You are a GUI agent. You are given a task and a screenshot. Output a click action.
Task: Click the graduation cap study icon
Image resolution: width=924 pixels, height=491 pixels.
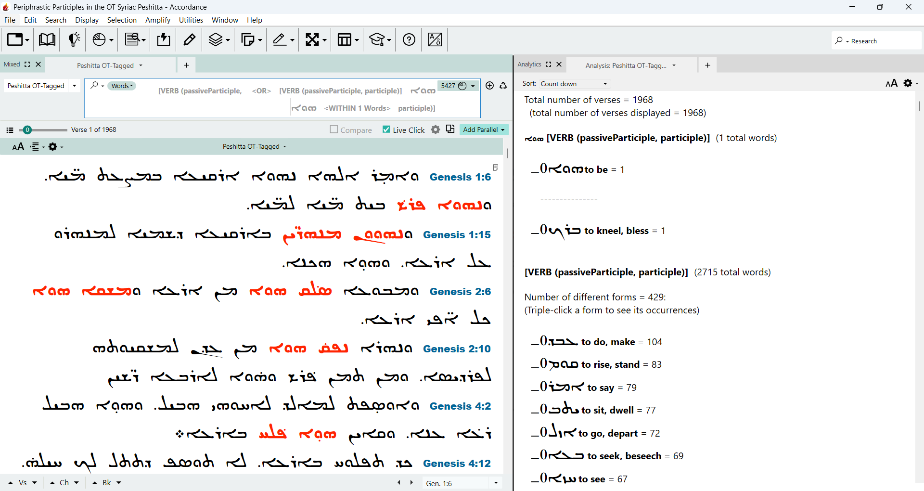click(x=377, y=39)
